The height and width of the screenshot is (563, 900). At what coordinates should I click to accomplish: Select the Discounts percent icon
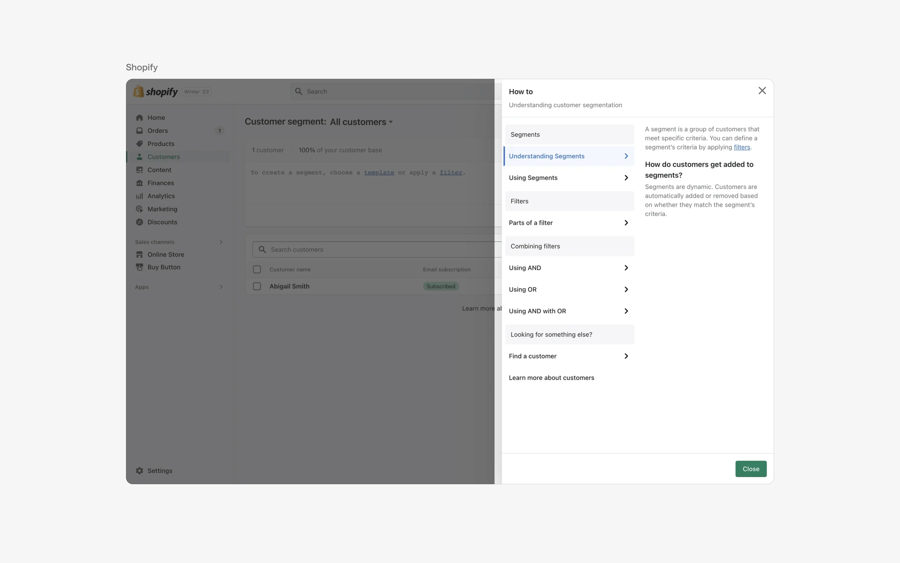139,222
